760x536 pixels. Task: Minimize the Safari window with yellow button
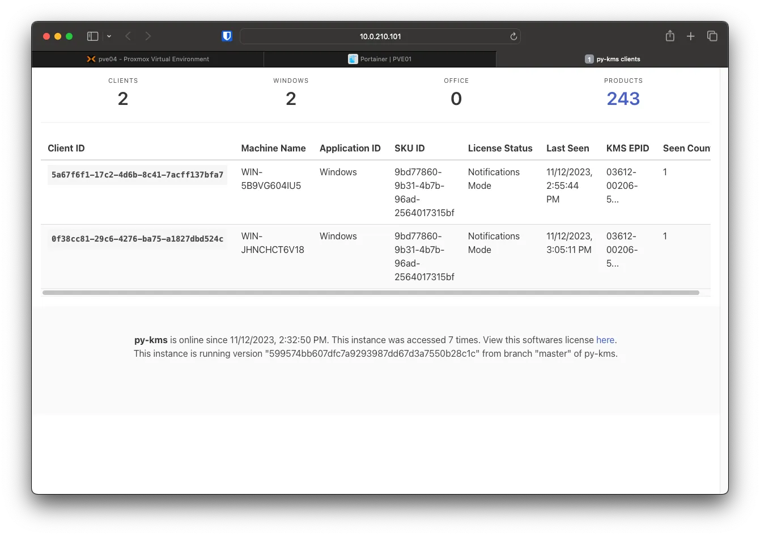click(x=58, y=36)
